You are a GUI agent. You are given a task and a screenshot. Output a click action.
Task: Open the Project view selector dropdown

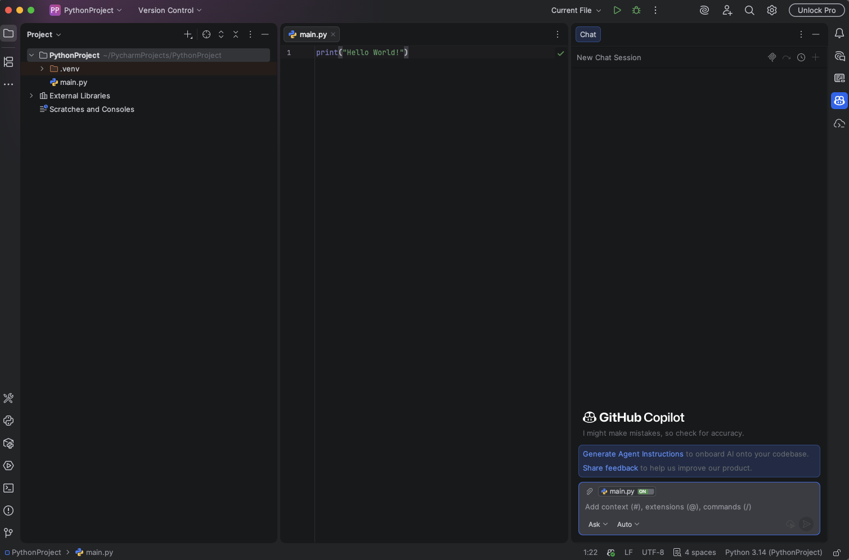click(44, 34)
